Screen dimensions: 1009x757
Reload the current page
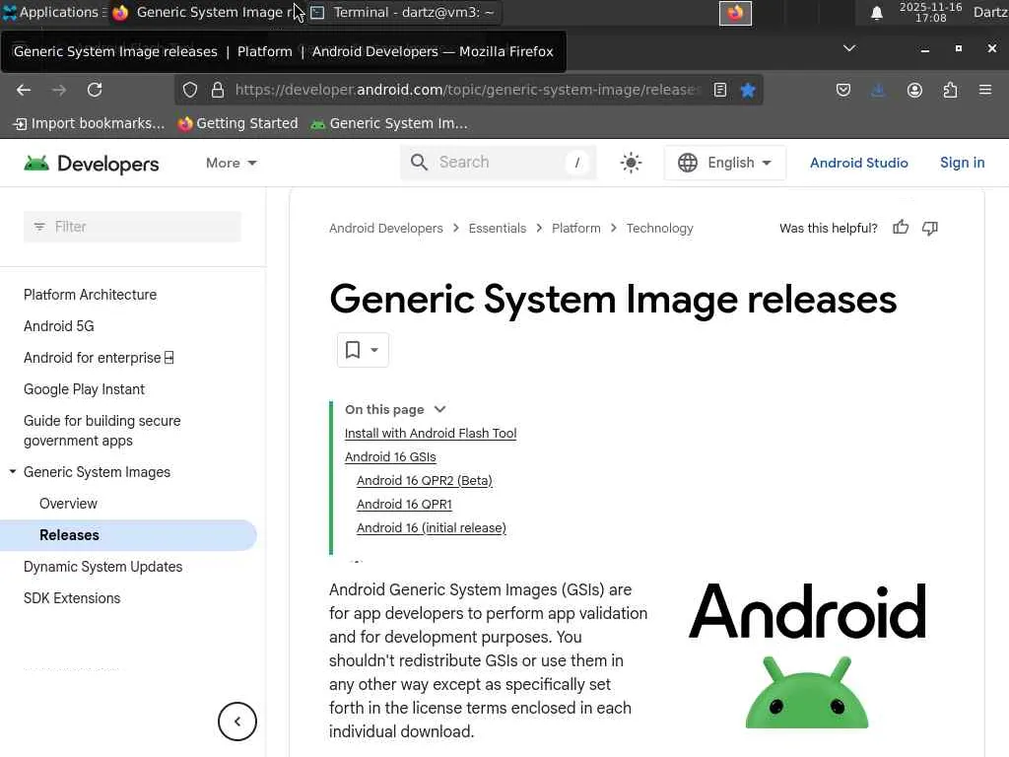(95, 90)
